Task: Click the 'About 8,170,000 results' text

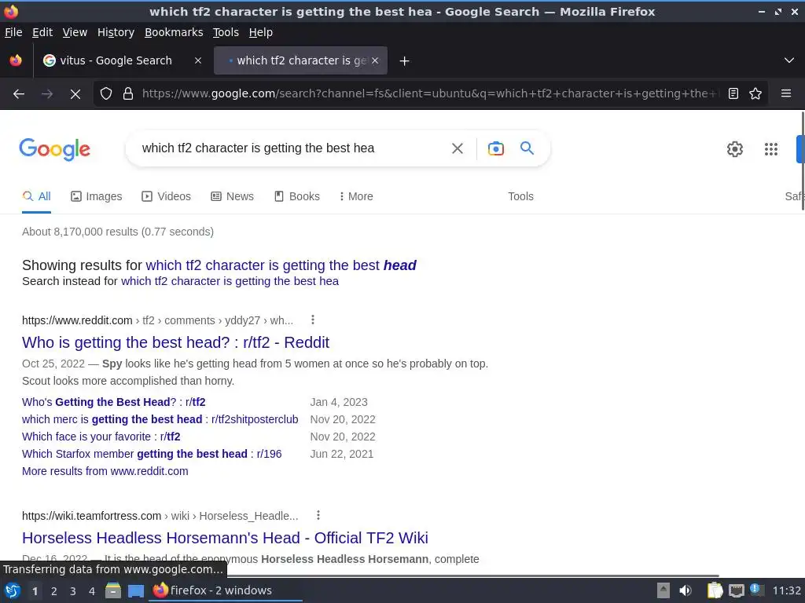Action: [x=118, y=232]
